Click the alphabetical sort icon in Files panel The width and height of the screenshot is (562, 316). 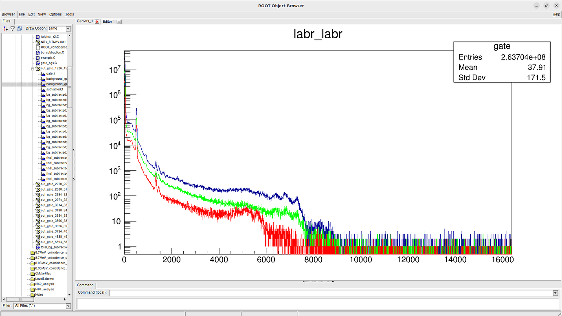[6, 29]
